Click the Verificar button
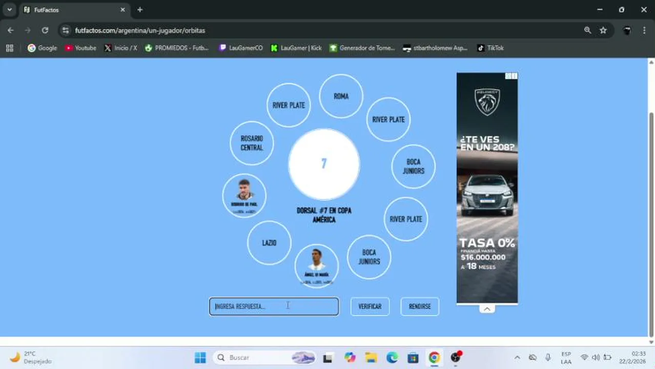 pos(370,306)
